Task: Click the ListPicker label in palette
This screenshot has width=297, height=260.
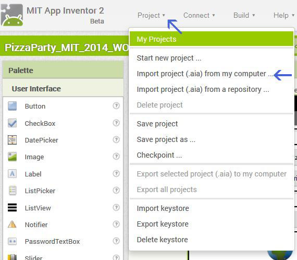Action: [x=40, y=191]
